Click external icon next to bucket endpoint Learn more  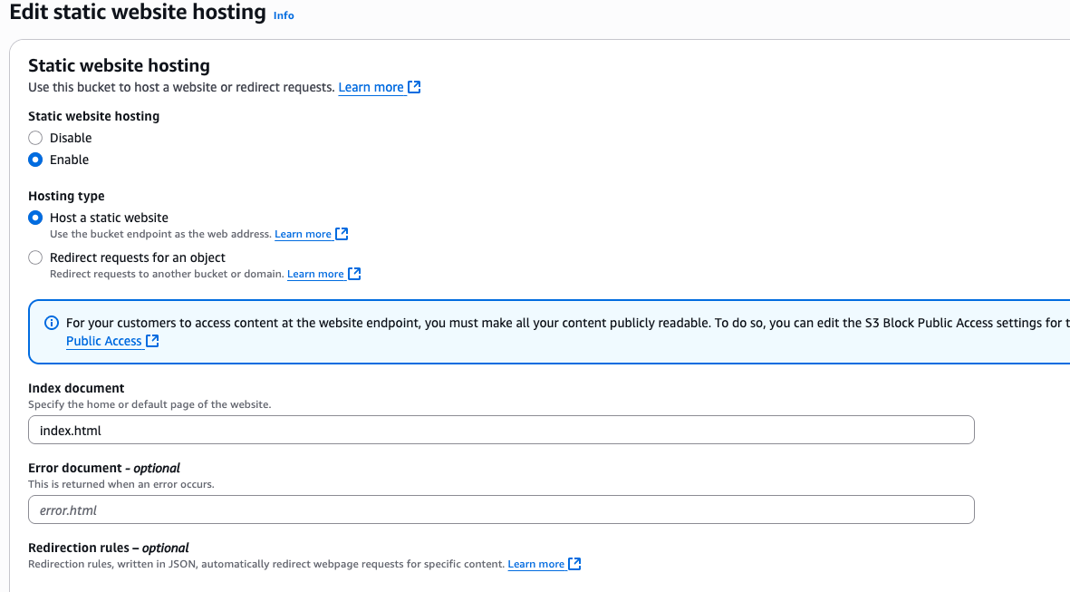(342, 234)
